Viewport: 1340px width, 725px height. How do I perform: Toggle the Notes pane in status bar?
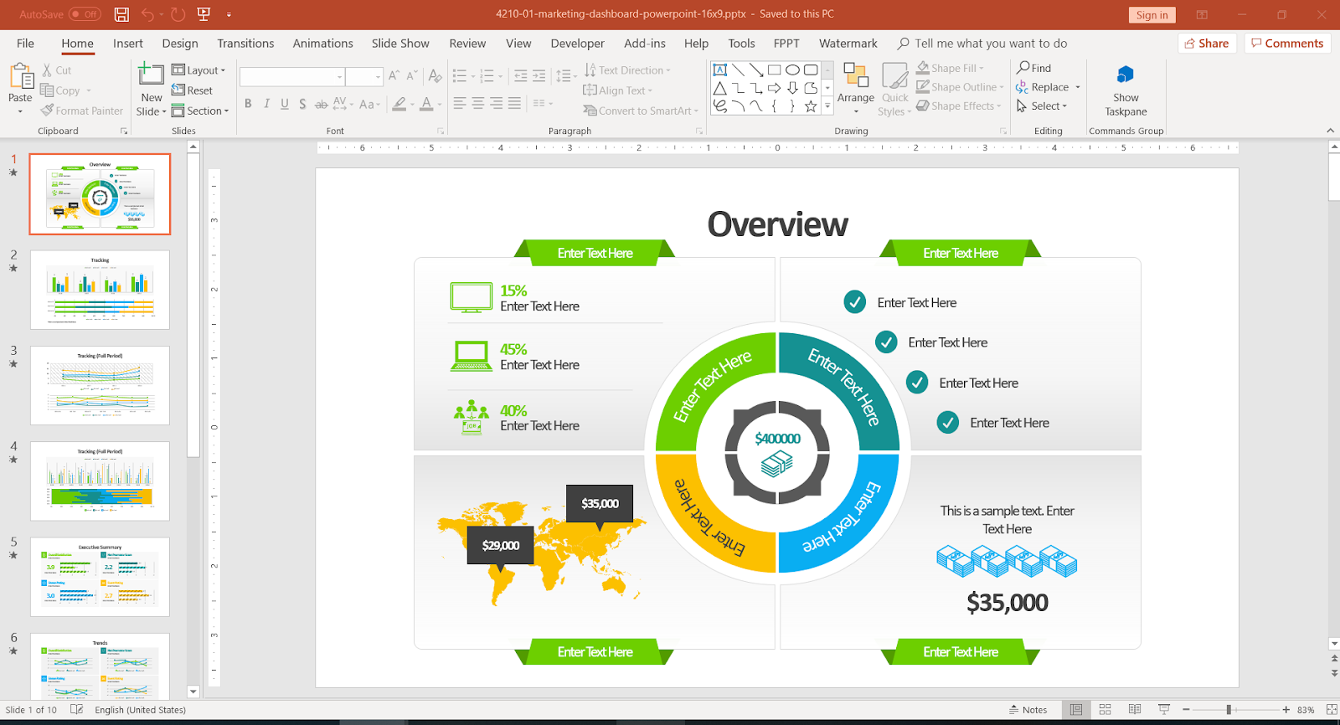coord(1028,710)
